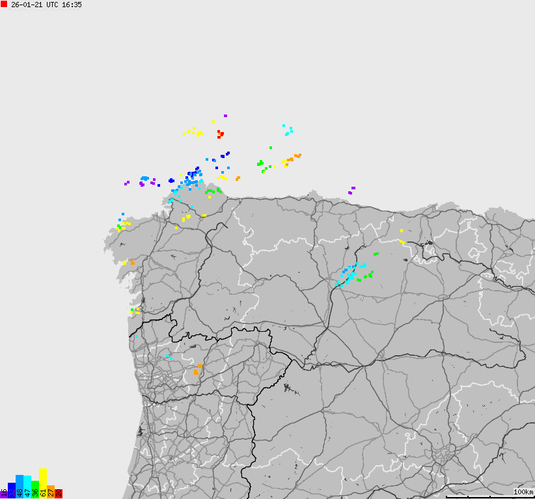Select the purple "16" legend bar
Image resolution: width=535 pixels, height=499 pixels.
(4, 493)
